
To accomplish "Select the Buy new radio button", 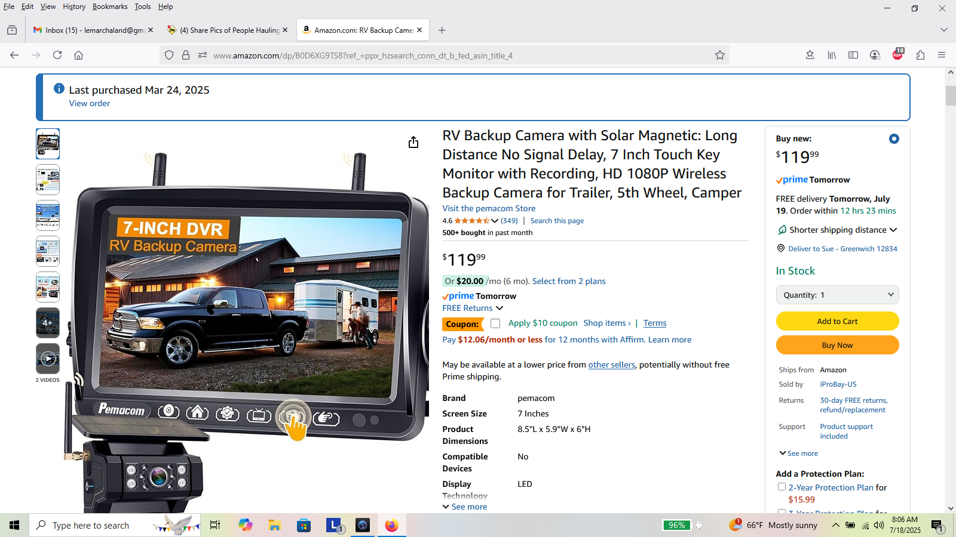I will click(x=894, y=138).
